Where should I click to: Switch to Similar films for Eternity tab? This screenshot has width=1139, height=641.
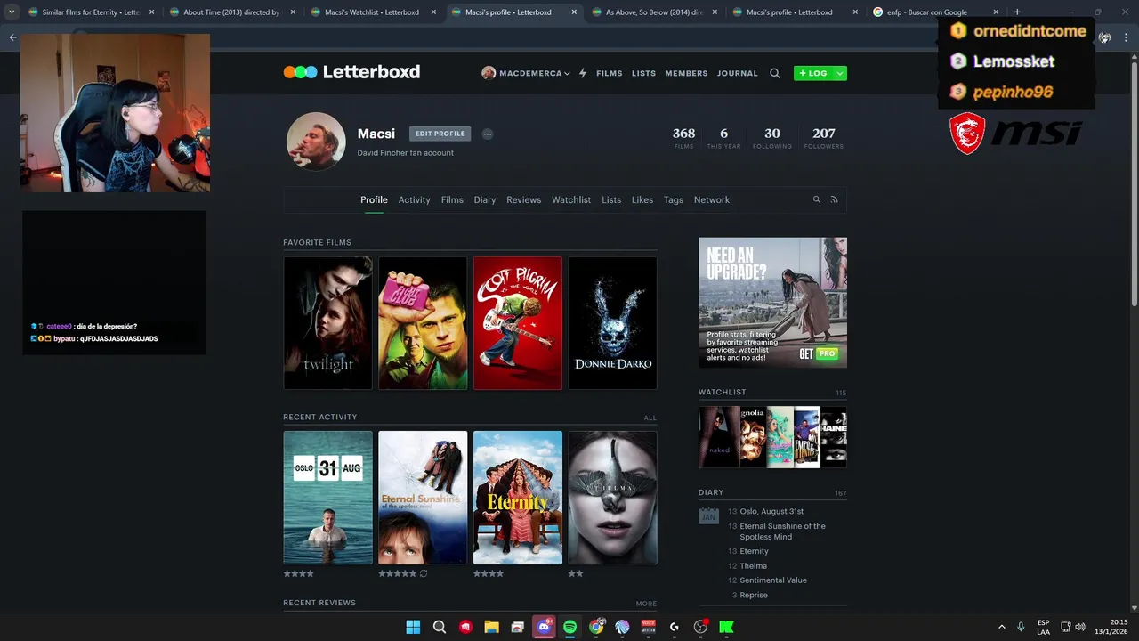pyautogui.click(x=91, y=12)
